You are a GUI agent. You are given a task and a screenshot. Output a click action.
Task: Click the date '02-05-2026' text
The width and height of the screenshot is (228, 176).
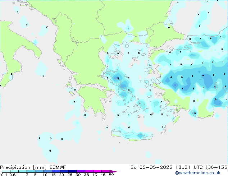156,167
